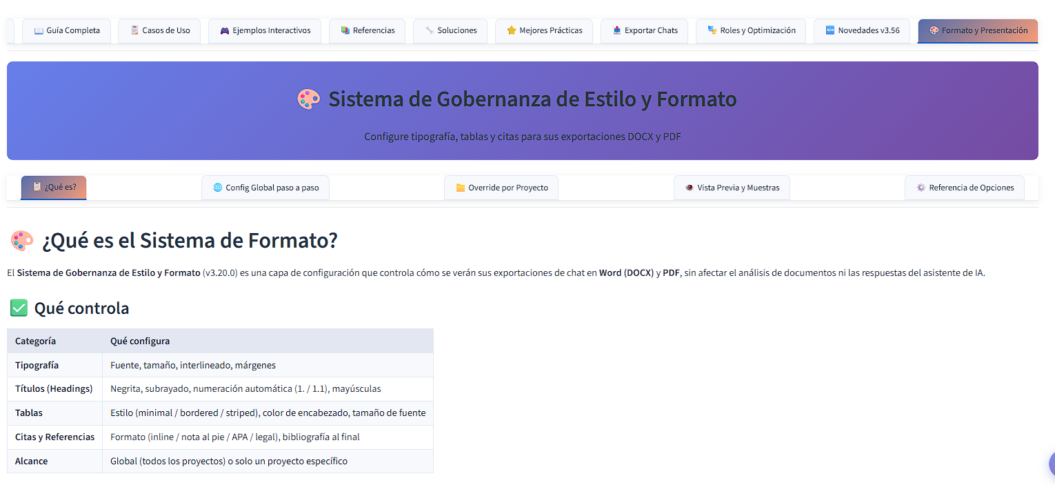Click the eye icon on Vista Previa y Muestras
Viewport: 1055px width, 485px height.
(689, 187)
